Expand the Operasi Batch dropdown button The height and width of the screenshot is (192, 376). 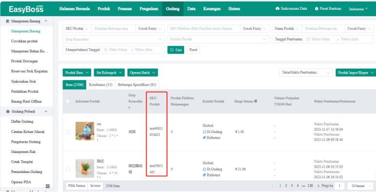tap(142, 73)
